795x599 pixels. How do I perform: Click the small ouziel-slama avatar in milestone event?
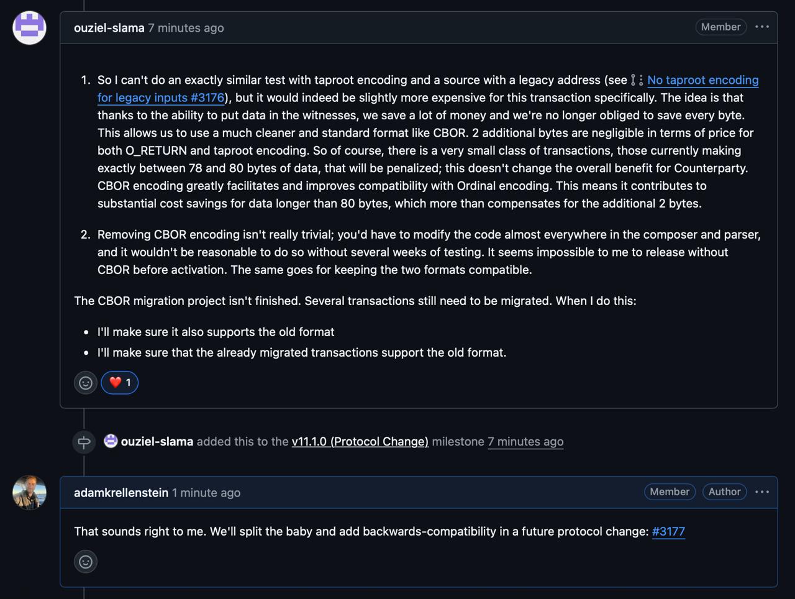(x=111, y=441)
